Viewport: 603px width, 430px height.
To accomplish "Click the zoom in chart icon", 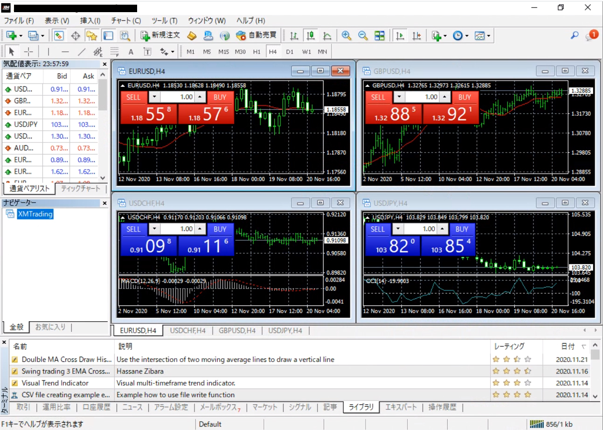I will click(347, 35).
